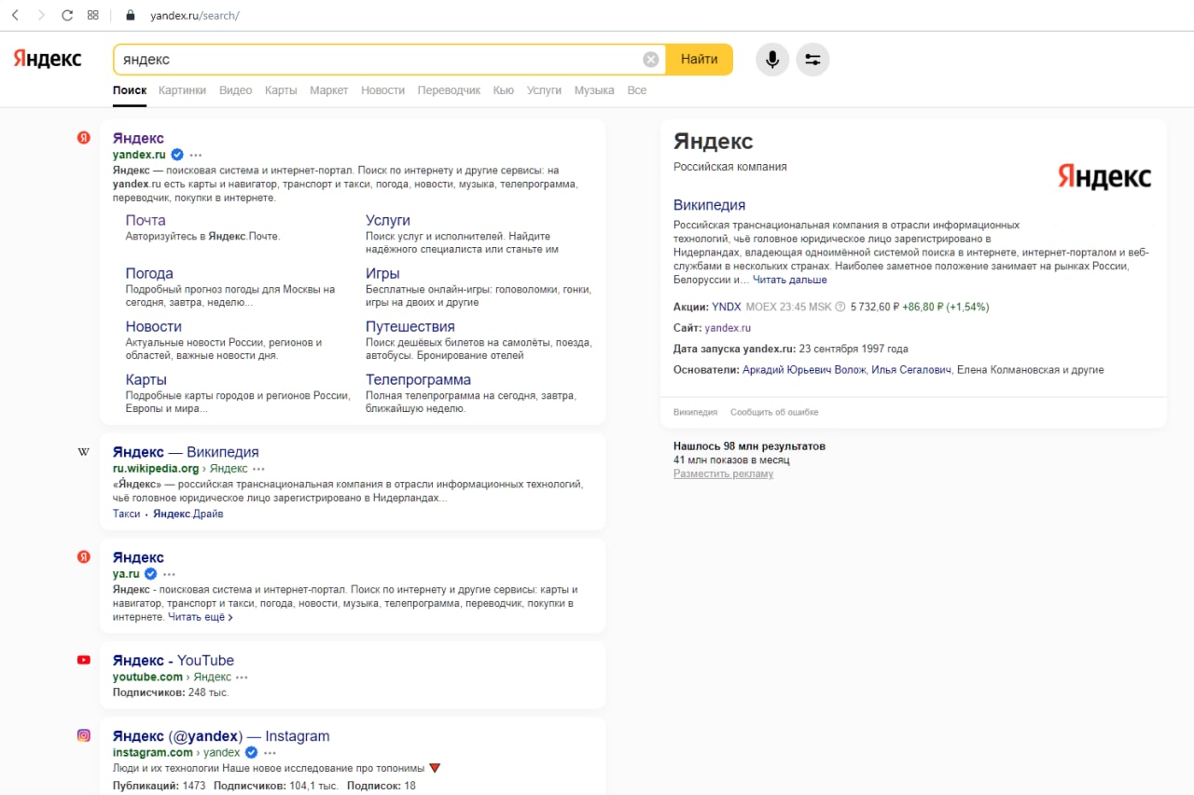Image resolution: width=1194 pixels, height=795 pixels.
Task: Open the Погода sitelink
Action: tap(149, 273)
